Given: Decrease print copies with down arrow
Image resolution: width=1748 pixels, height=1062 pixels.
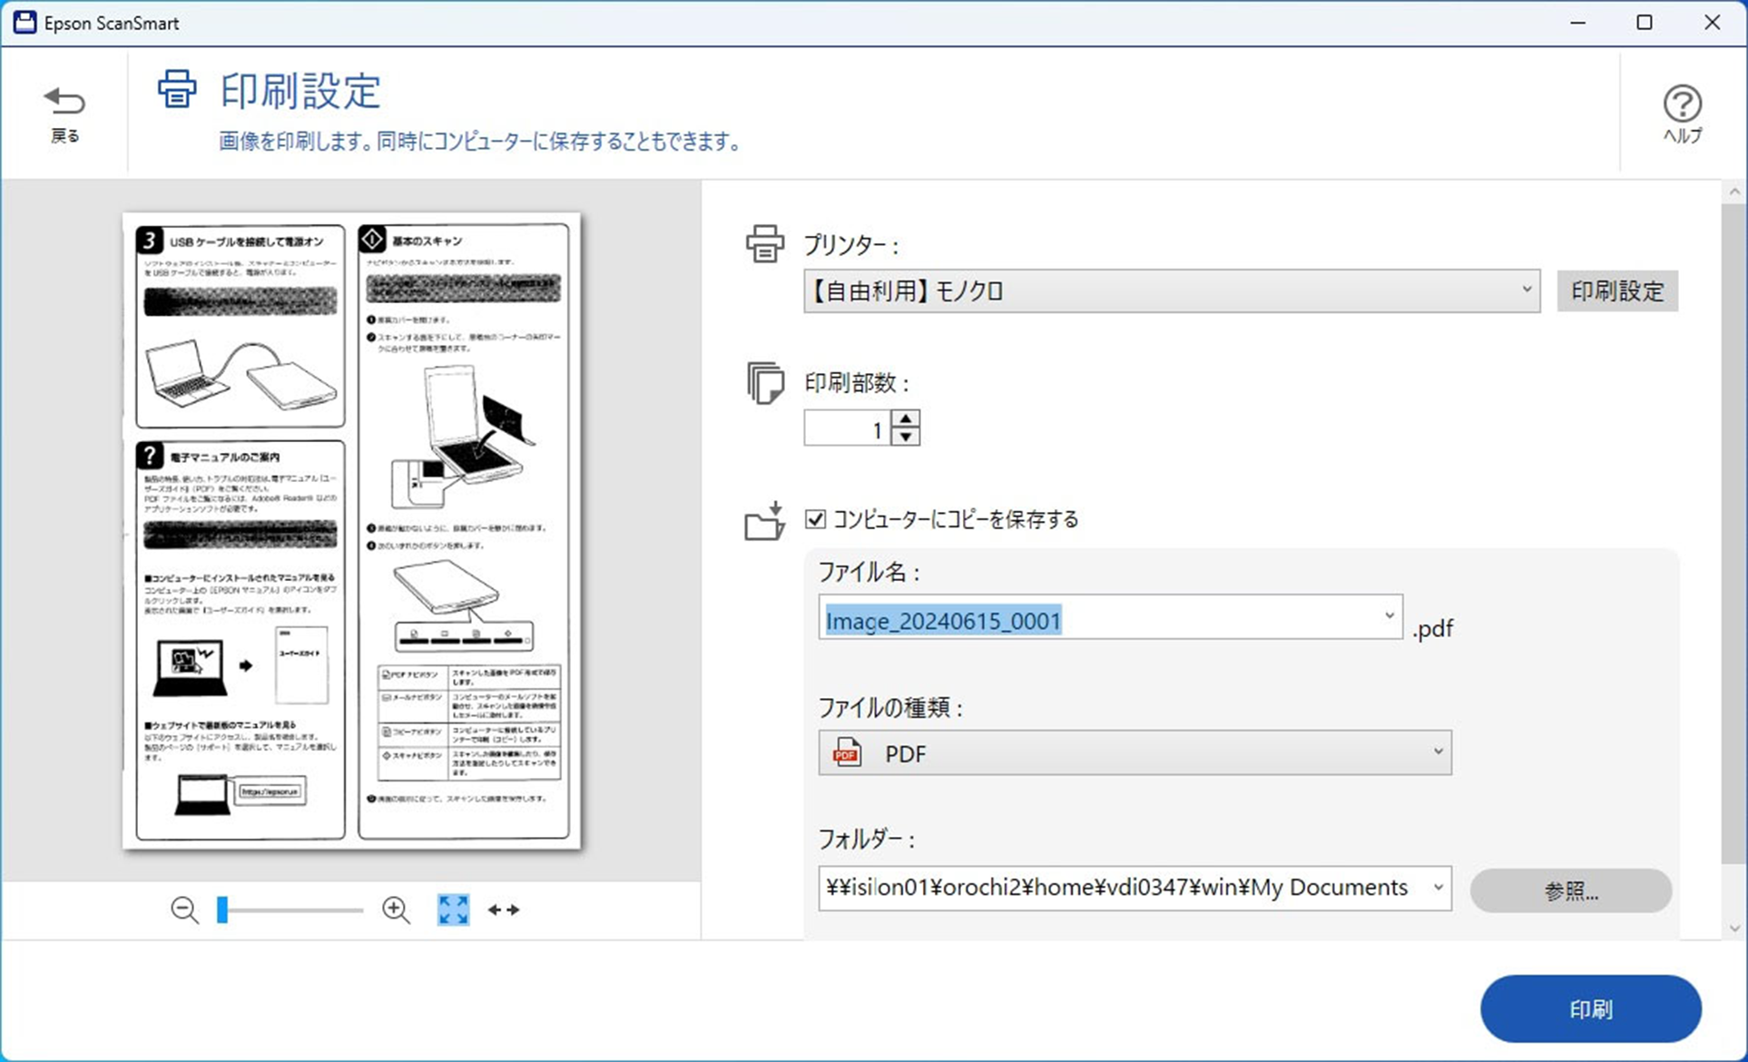Looking at the screenshot, I should [x=906, y=437].
